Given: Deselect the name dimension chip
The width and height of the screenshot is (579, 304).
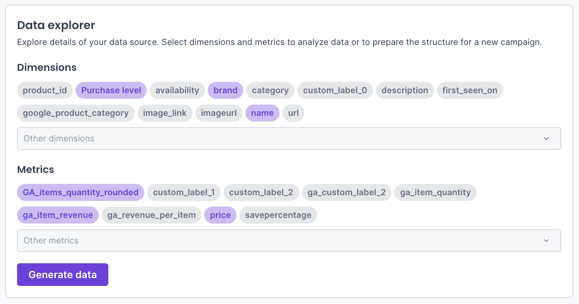Looking at the screenshot, I should (262, 113).
